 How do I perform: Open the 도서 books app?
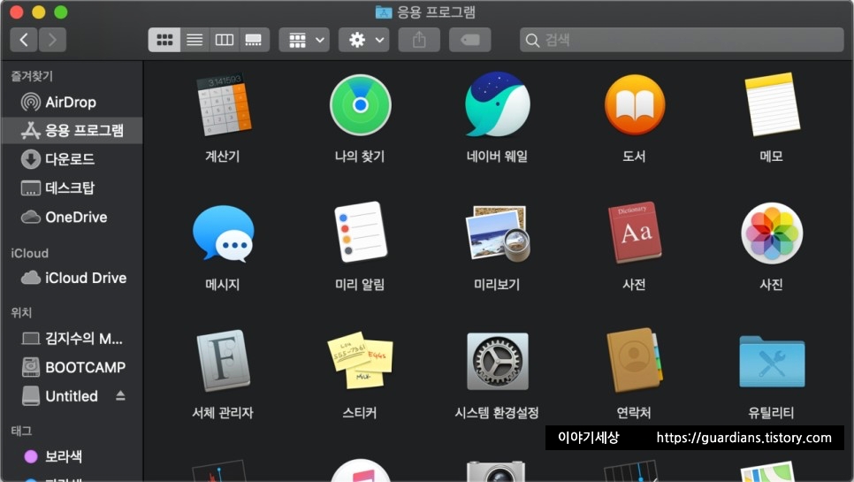pyautogui.click(x=635, y=104)
